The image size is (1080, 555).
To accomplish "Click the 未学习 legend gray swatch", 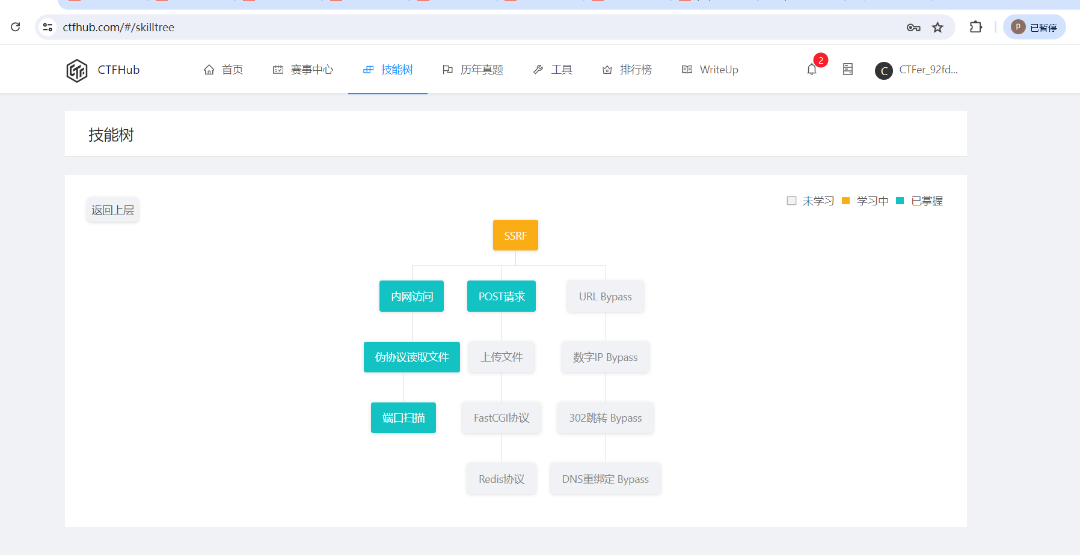I will point(791,201).
